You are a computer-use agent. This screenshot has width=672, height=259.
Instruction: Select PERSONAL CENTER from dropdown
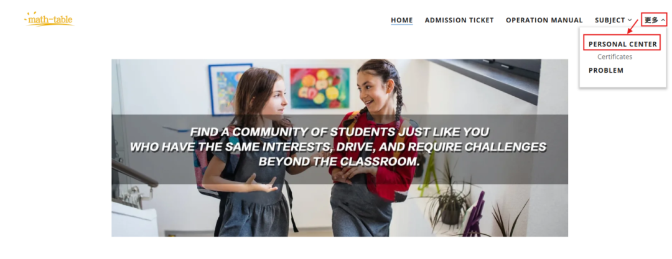click(x=622, y=44)
